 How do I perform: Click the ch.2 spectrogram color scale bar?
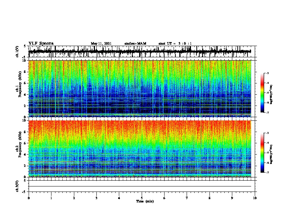(262, 153)
